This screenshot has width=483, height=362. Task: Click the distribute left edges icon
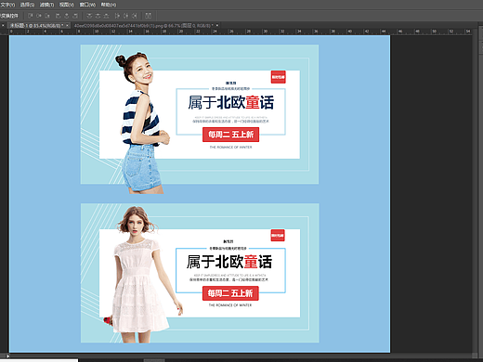pos(117,16)
